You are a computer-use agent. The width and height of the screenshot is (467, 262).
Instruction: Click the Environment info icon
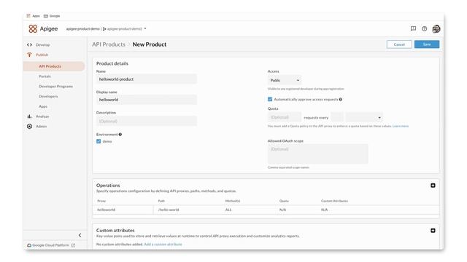120,134
